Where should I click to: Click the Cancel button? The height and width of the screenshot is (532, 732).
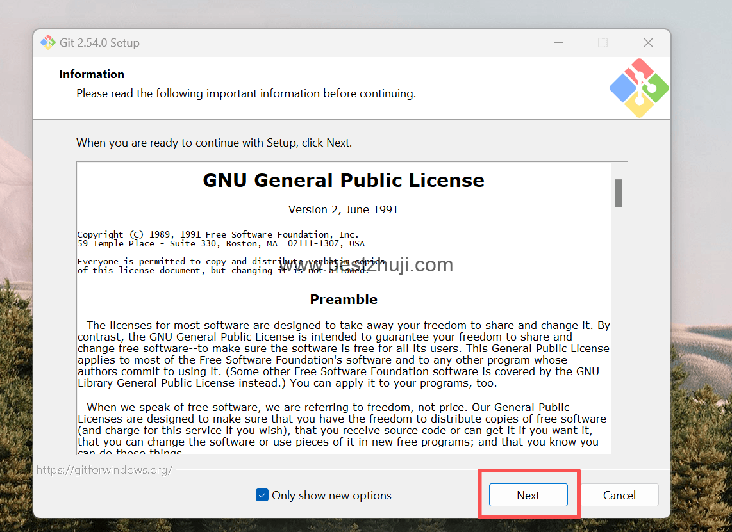[x=619, y=495]
